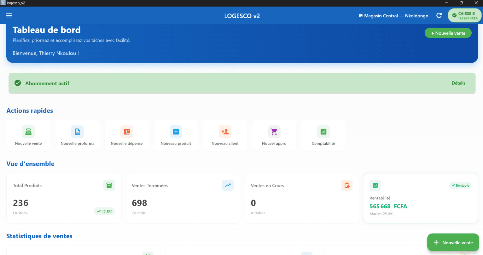This screenshot has width=483, height=255.
Task: Open Nouvelle proforma quick action
Action: point(78,136)
